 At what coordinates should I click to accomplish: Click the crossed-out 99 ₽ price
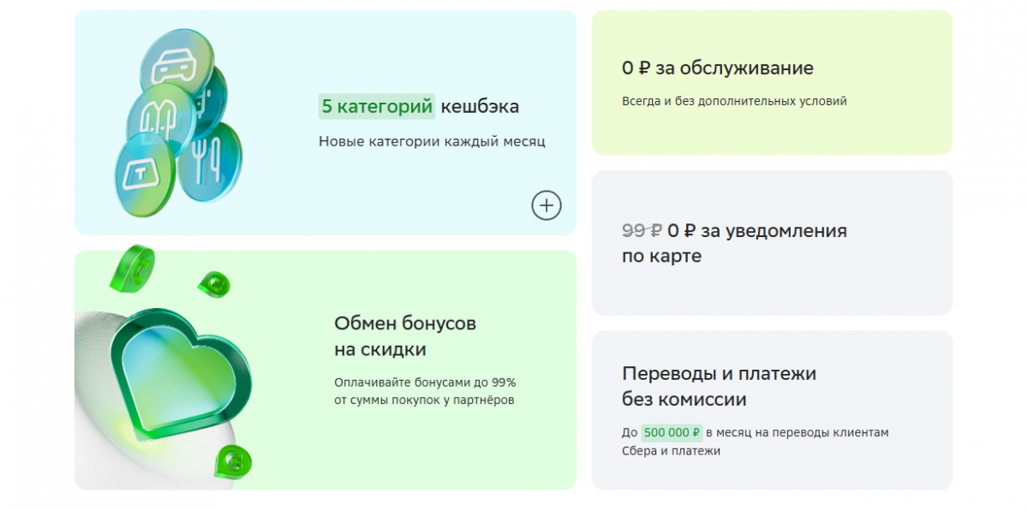point(642,231)
